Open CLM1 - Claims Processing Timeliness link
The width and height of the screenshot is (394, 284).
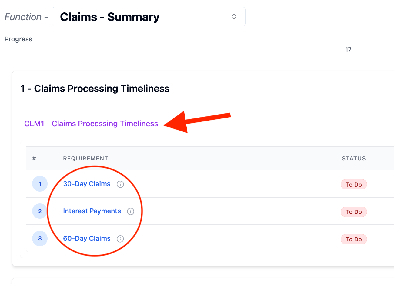coord(91,124)
